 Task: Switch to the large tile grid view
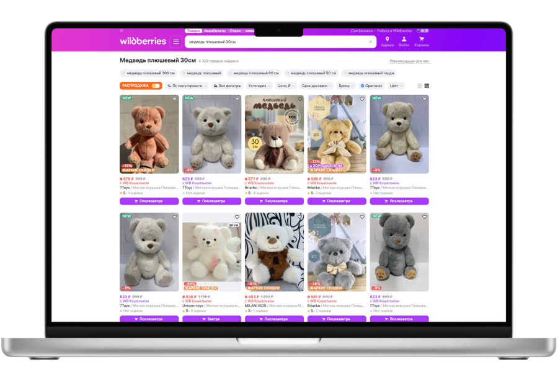tap(420, 86)
